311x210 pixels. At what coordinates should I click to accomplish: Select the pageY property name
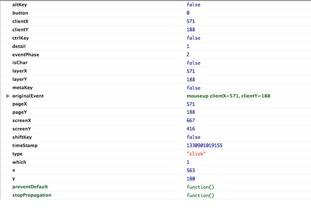(20, 112)
